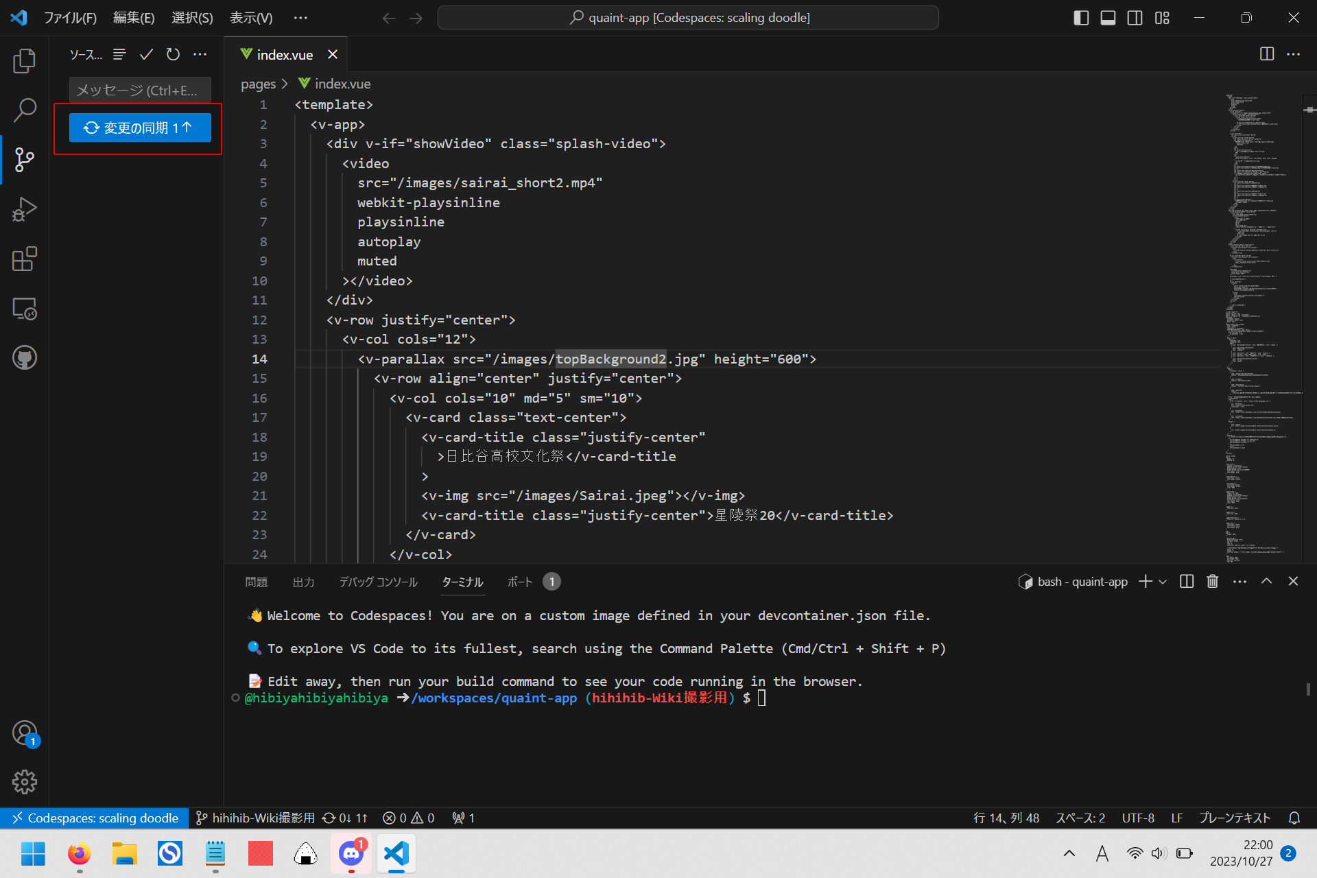Commit using the checkmark icon
The width and height of the screenshot is (1317, 878).
[x=146, y=54]
